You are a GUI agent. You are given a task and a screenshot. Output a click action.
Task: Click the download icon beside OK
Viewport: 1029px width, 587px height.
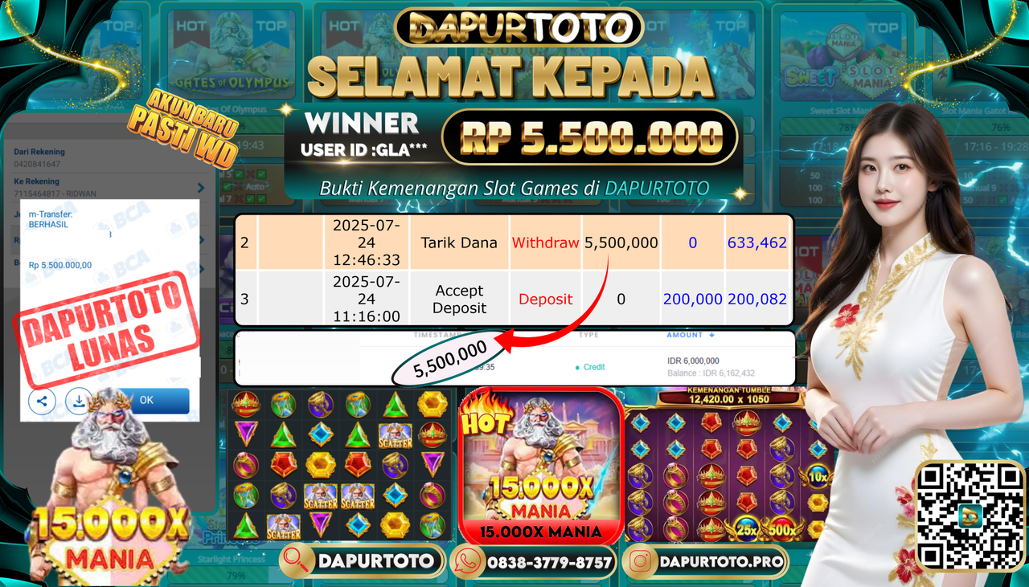(79, 400)
